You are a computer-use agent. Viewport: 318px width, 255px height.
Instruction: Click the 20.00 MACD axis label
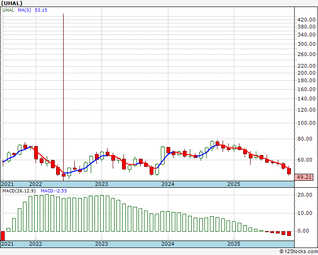(x=305, y=195)
